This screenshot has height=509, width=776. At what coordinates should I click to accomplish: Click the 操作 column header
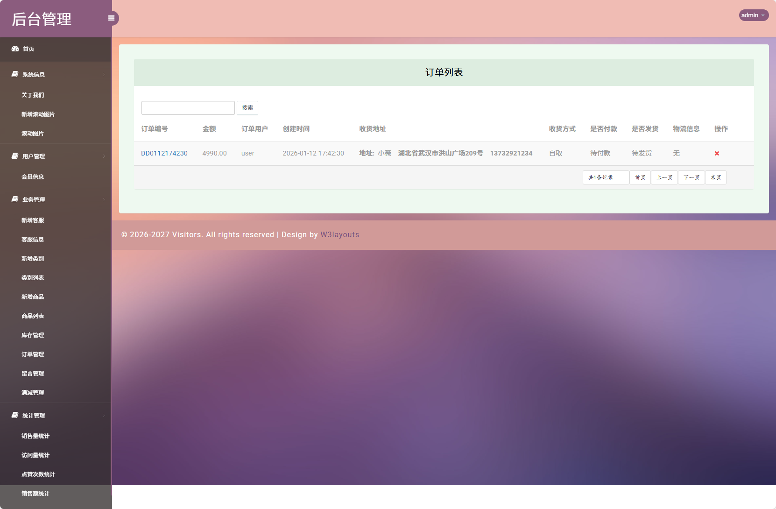click(x=721, y=129)
